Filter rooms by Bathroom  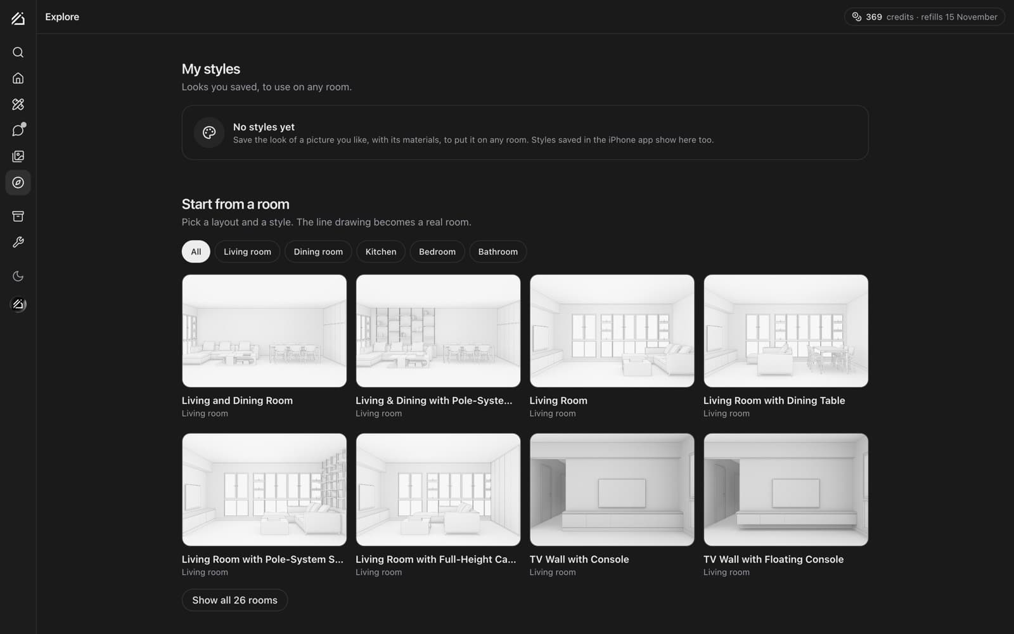498,252
